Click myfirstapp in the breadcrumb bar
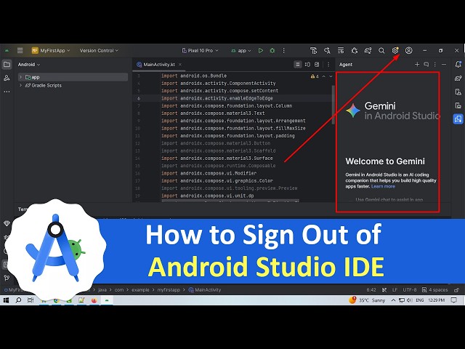465x349 pixels. click(169, 290)
